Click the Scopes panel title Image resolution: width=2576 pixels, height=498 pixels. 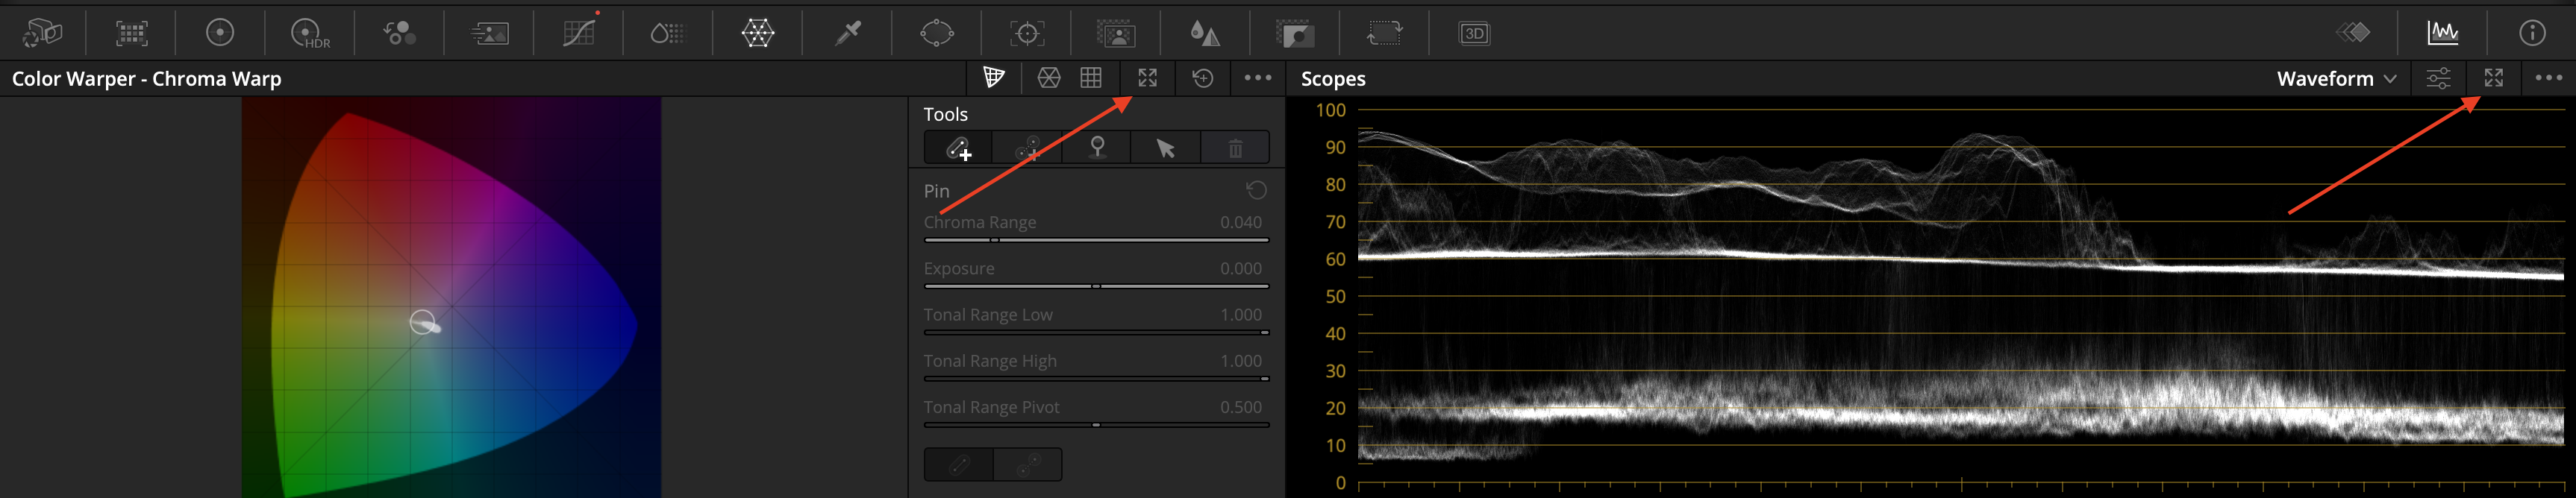click(1333, 79)
